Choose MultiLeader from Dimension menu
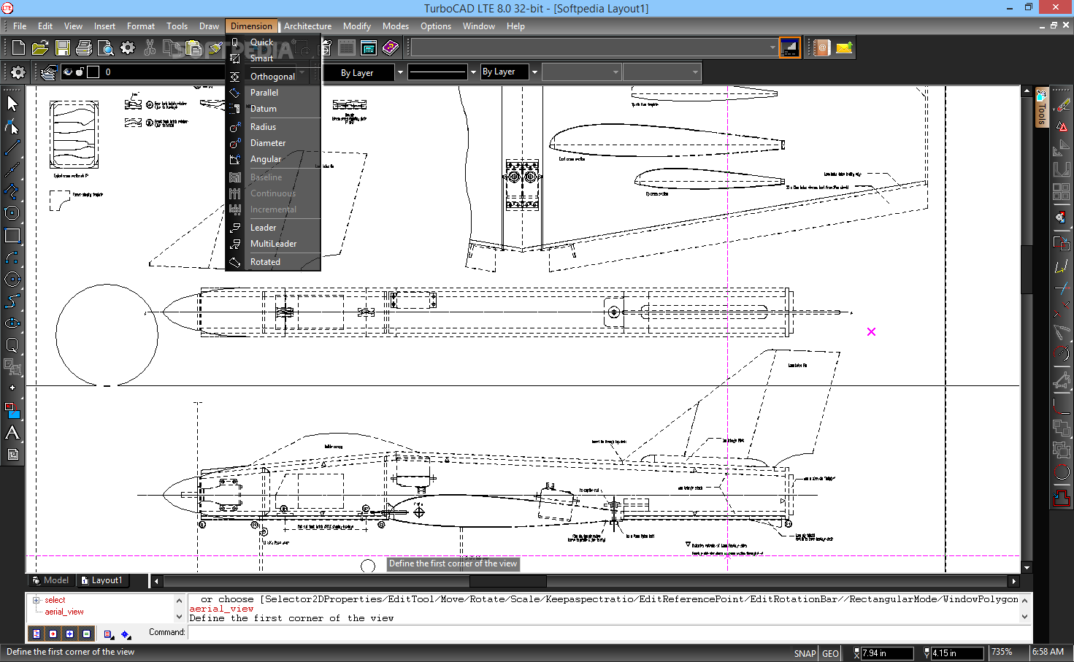 point(273,244)
